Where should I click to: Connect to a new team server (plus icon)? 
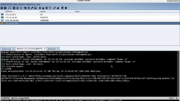2,8
